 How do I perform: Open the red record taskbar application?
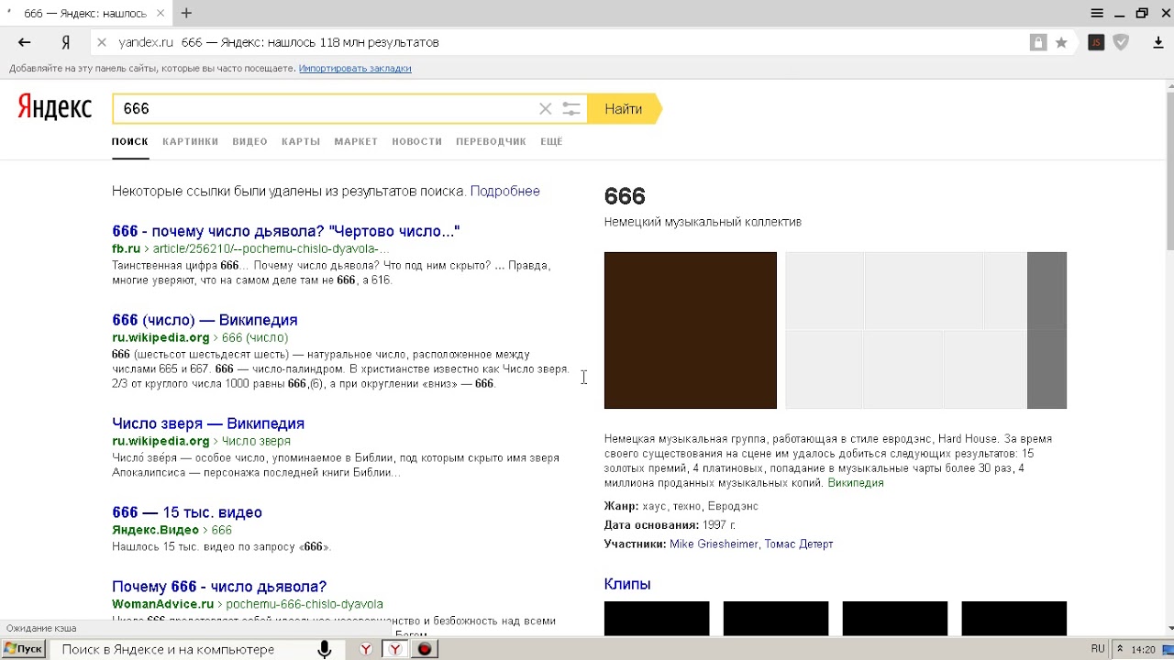(425, 649)
